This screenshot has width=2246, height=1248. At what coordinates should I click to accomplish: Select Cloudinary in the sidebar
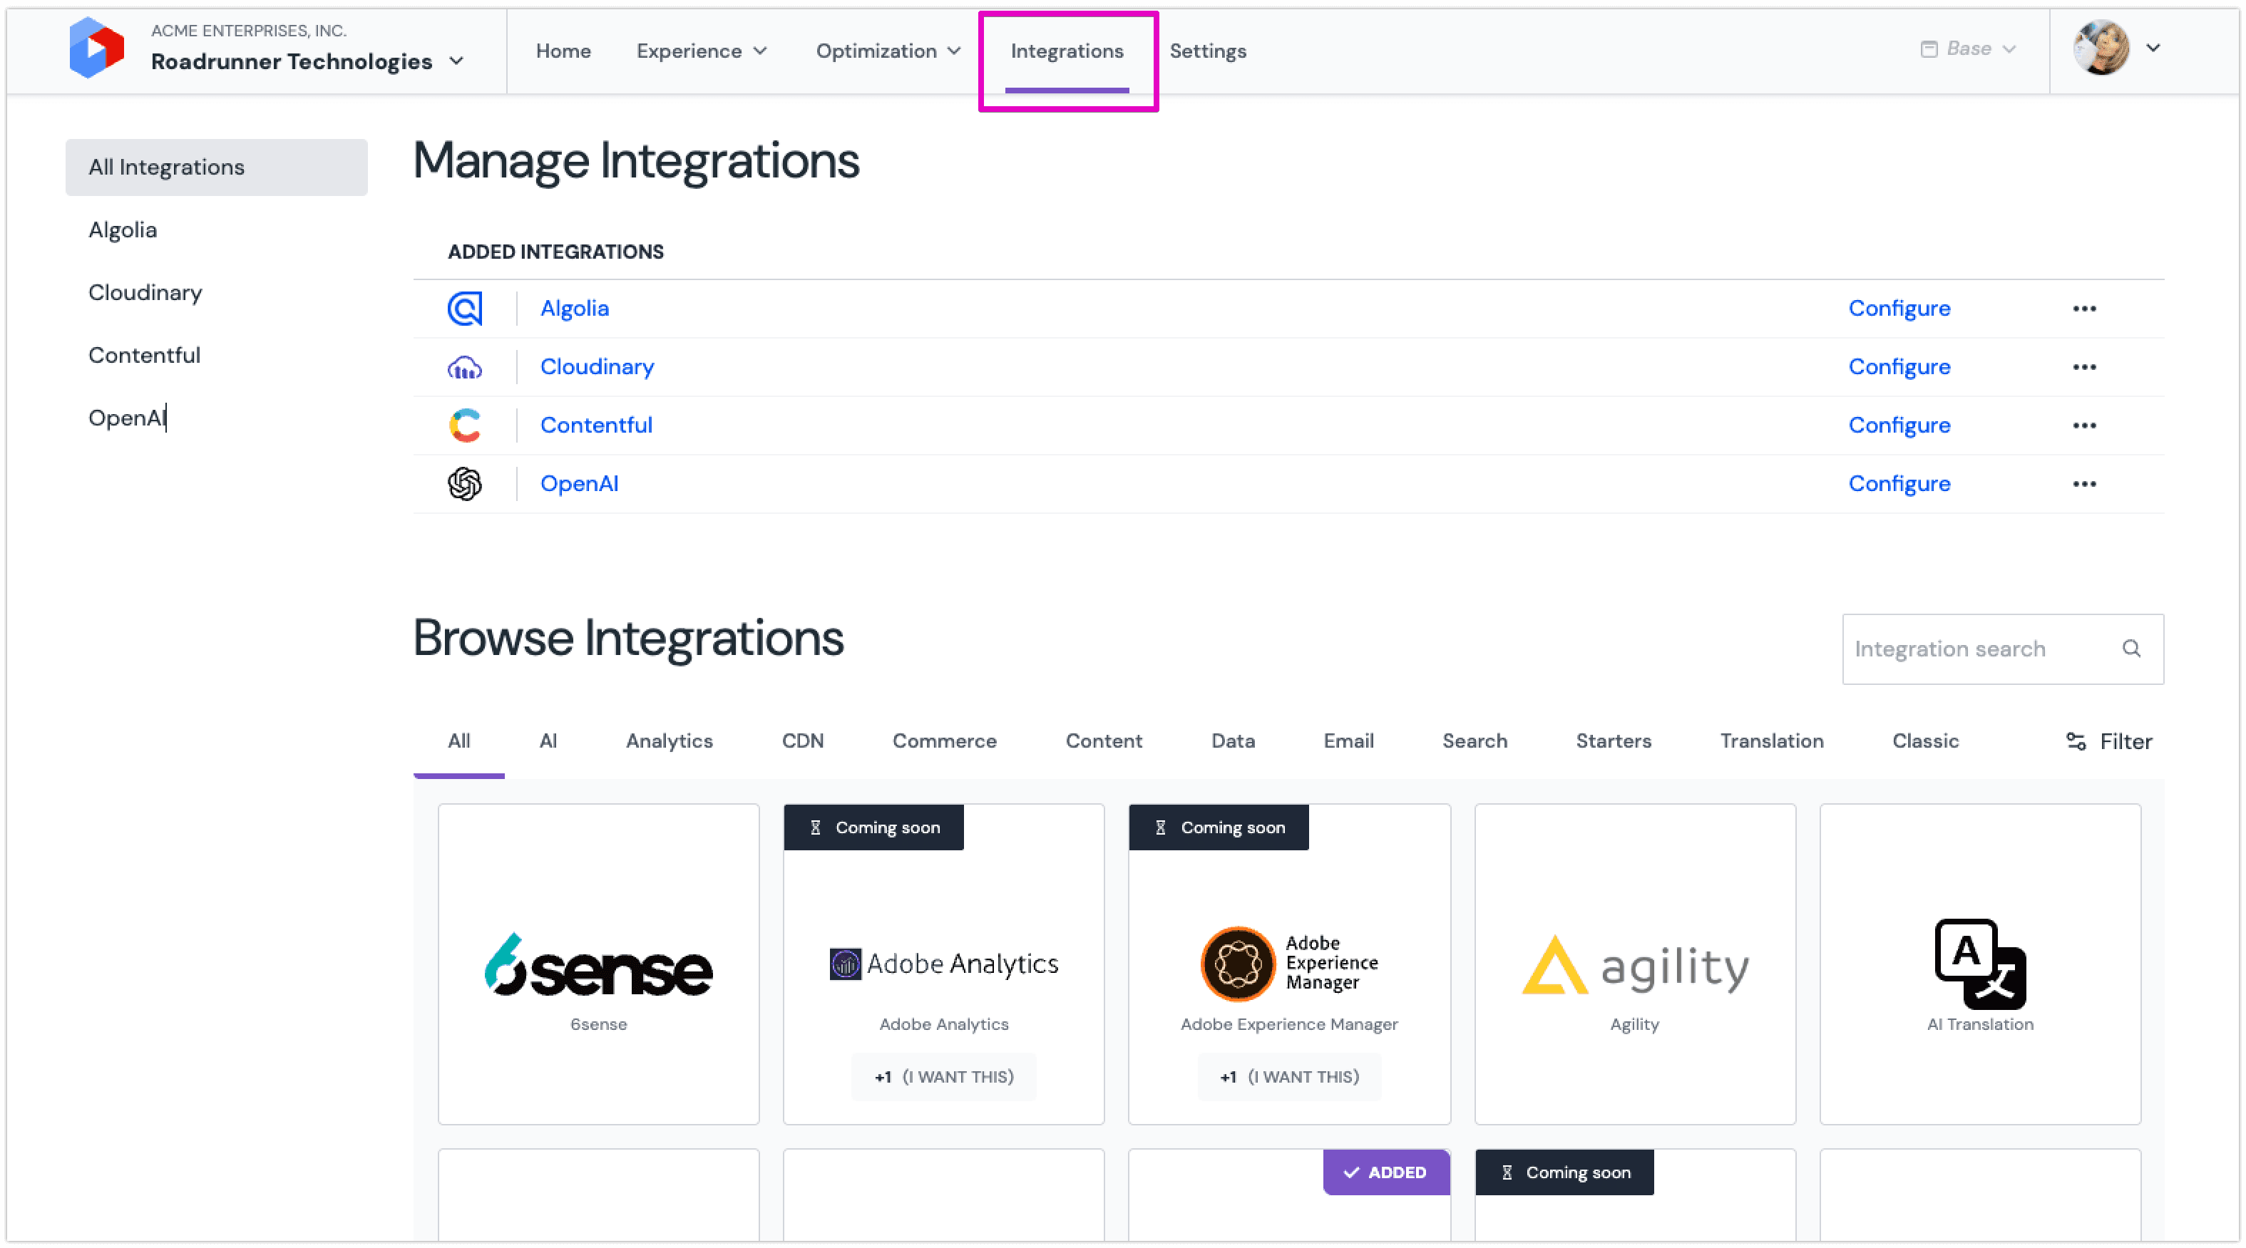click(145, 293)
